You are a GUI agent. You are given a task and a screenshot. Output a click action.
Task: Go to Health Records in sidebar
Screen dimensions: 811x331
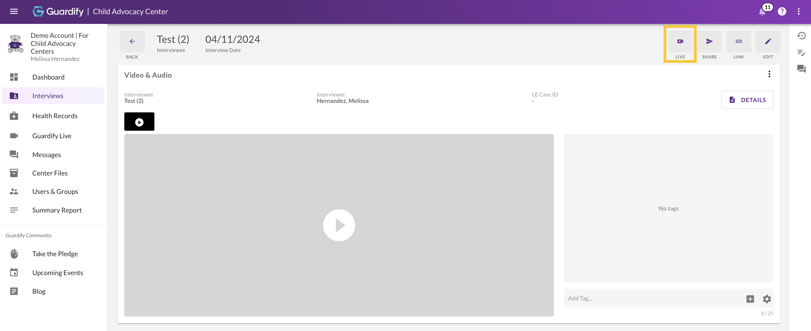coord(54,116)
